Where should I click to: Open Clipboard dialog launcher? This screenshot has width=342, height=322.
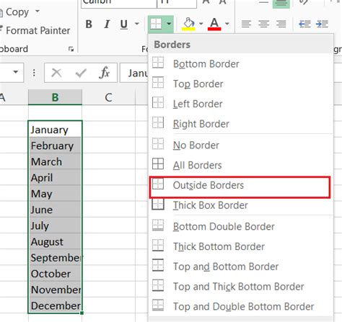click(71, 49)
